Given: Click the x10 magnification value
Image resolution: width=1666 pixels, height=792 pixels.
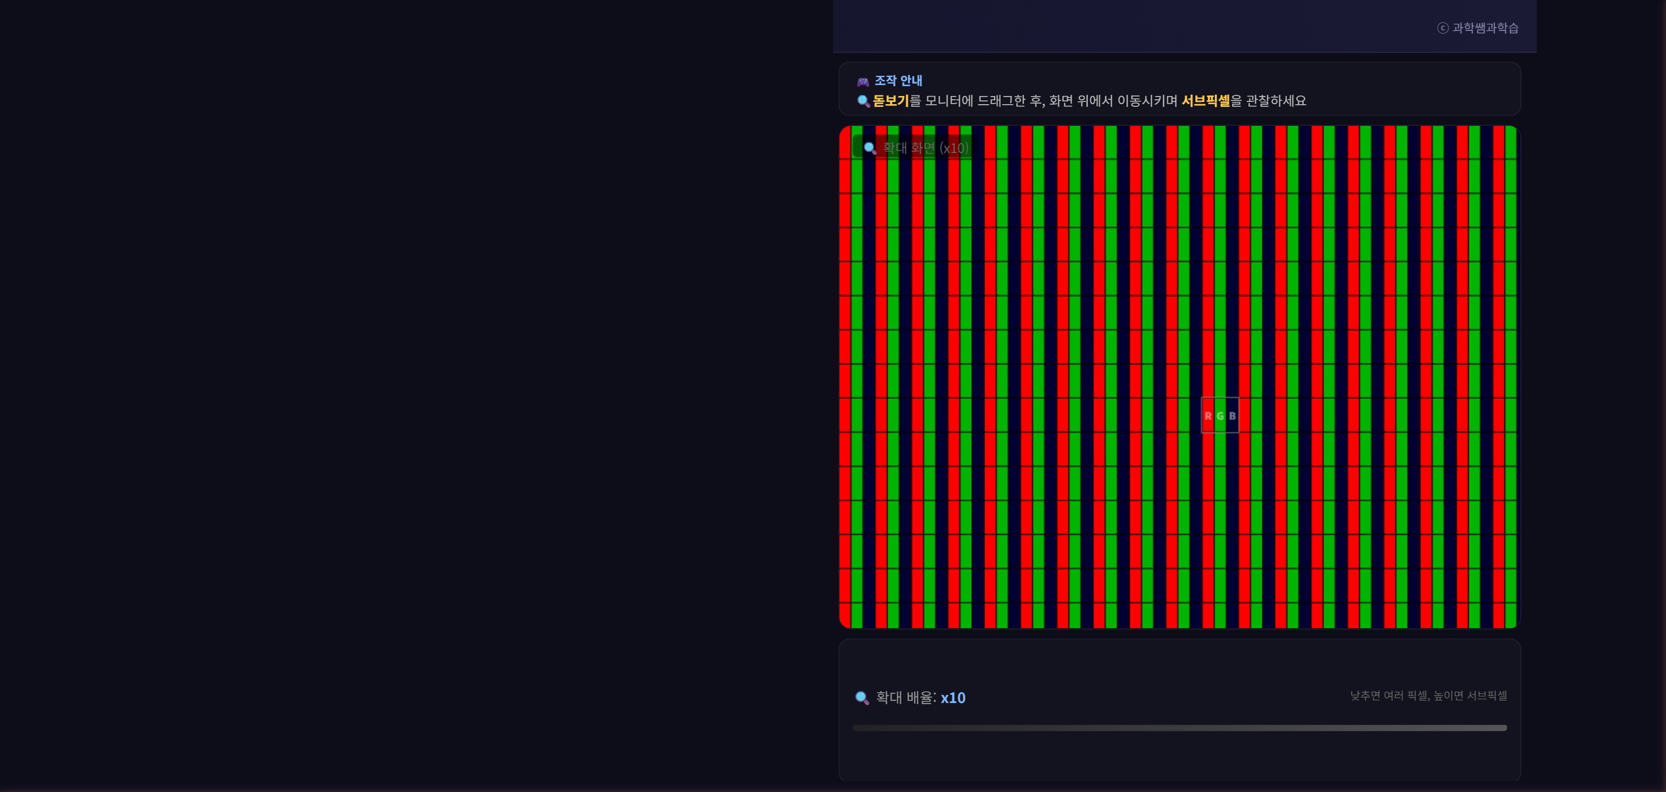Looking at the screenshot, I should 953,698.
